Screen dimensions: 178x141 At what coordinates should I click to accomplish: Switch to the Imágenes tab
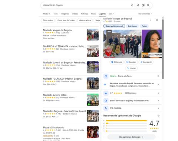click(x=65, y=14)
